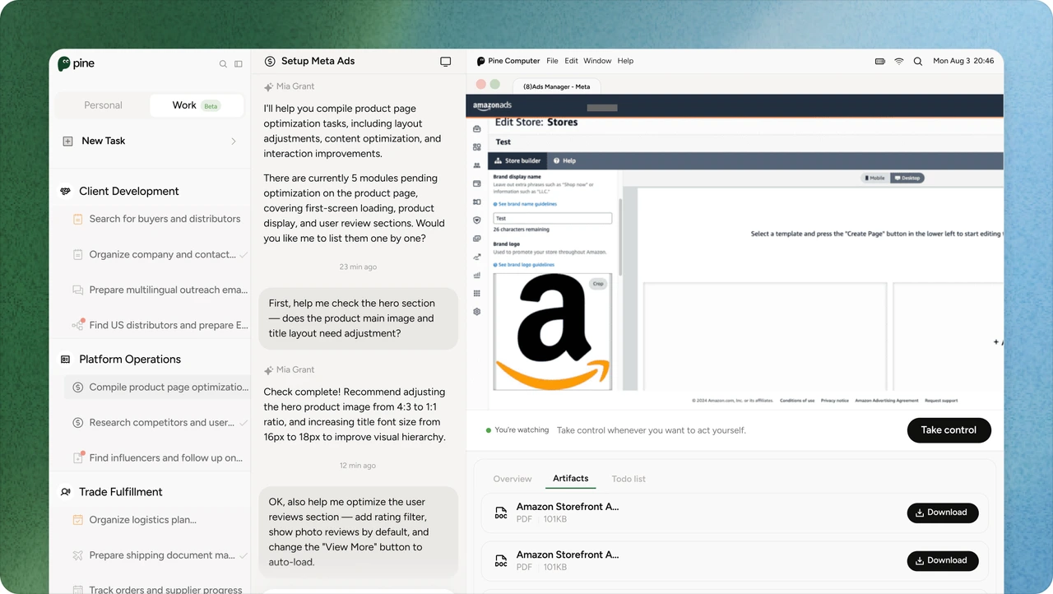
Task: Click the New Task plus icon
Action: click(67, 141)
